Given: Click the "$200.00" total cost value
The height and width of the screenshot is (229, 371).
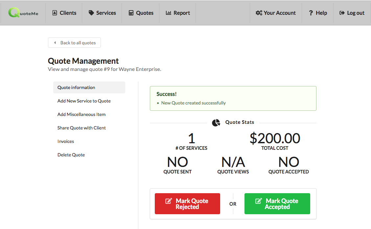Looking at the screenshot, I should click(275, 138).
